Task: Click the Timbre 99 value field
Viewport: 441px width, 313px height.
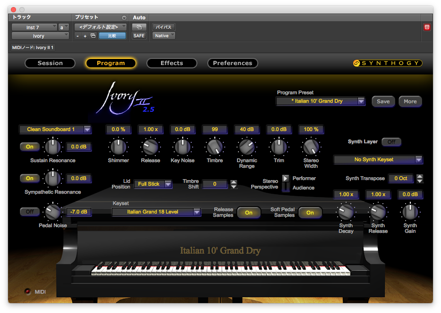Action: point(215,130)
